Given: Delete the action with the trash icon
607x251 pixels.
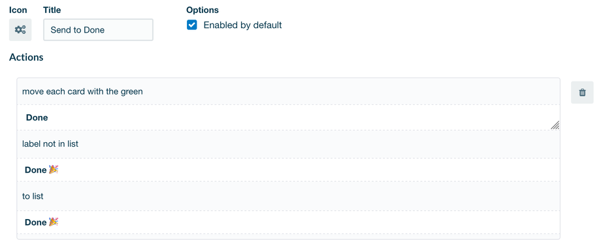Looking at the screenshot, I should [x=582, y=93].
